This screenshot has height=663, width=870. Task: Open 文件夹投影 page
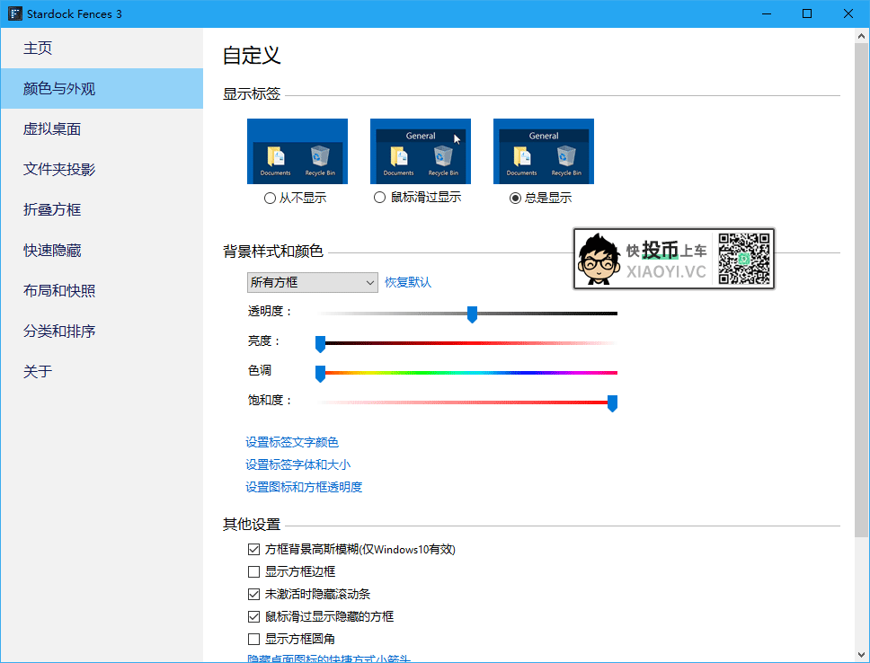[102, 169]
